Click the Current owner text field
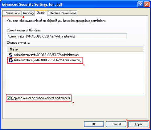Screen dimensions: 151x130 [67, 36]
